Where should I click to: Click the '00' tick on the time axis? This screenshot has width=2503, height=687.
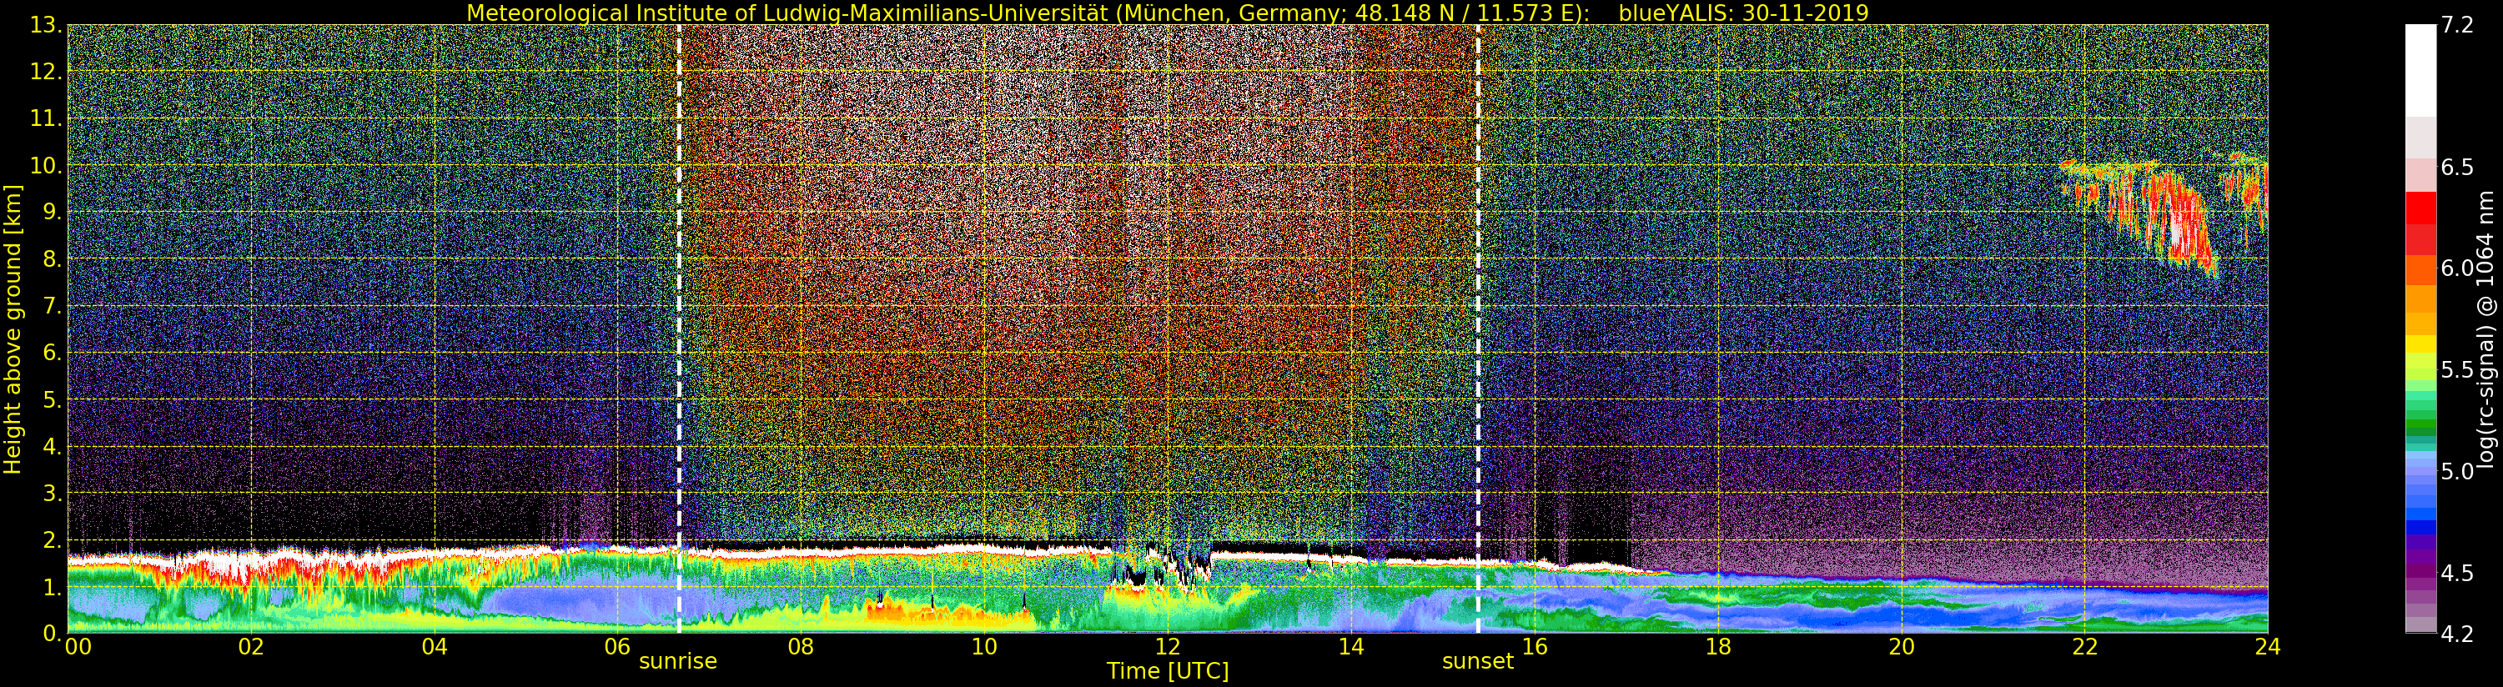pos(78,647)
